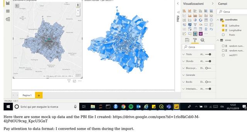Select the Pagina 1 tab
The image size is (247, 138).
click(x=27, y=95)
